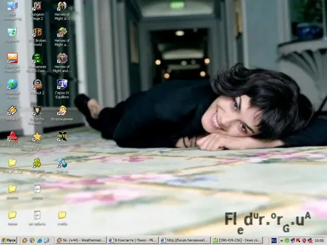Launch the DS2 Broken World shortcut
This screenshot has height=245, width=327.
point(37,36)
